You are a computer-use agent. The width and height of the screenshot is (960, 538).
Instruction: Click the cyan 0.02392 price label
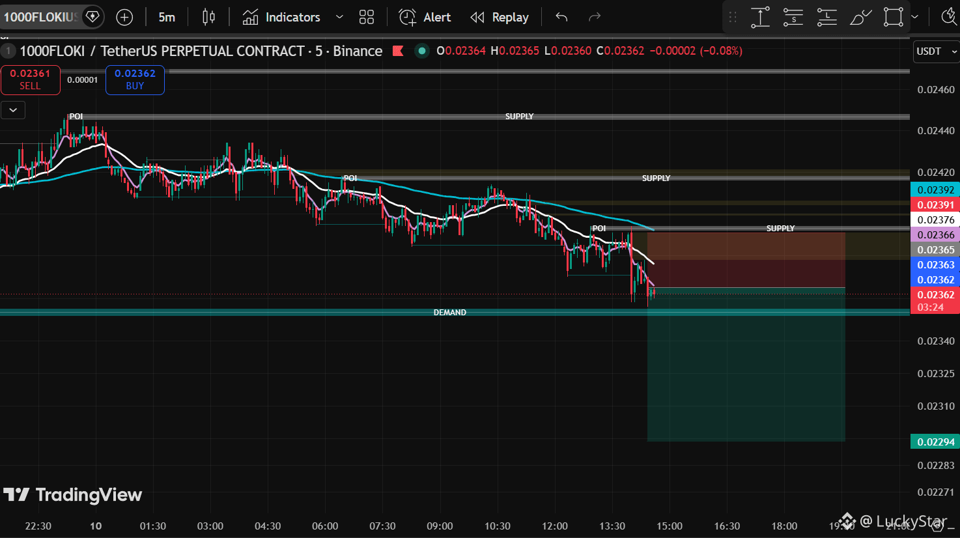[x=935, y=190]
